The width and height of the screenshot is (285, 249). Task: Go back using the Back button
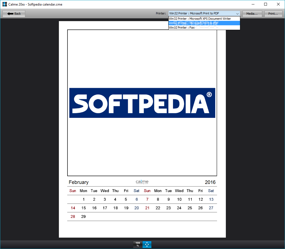coord(14,14)
